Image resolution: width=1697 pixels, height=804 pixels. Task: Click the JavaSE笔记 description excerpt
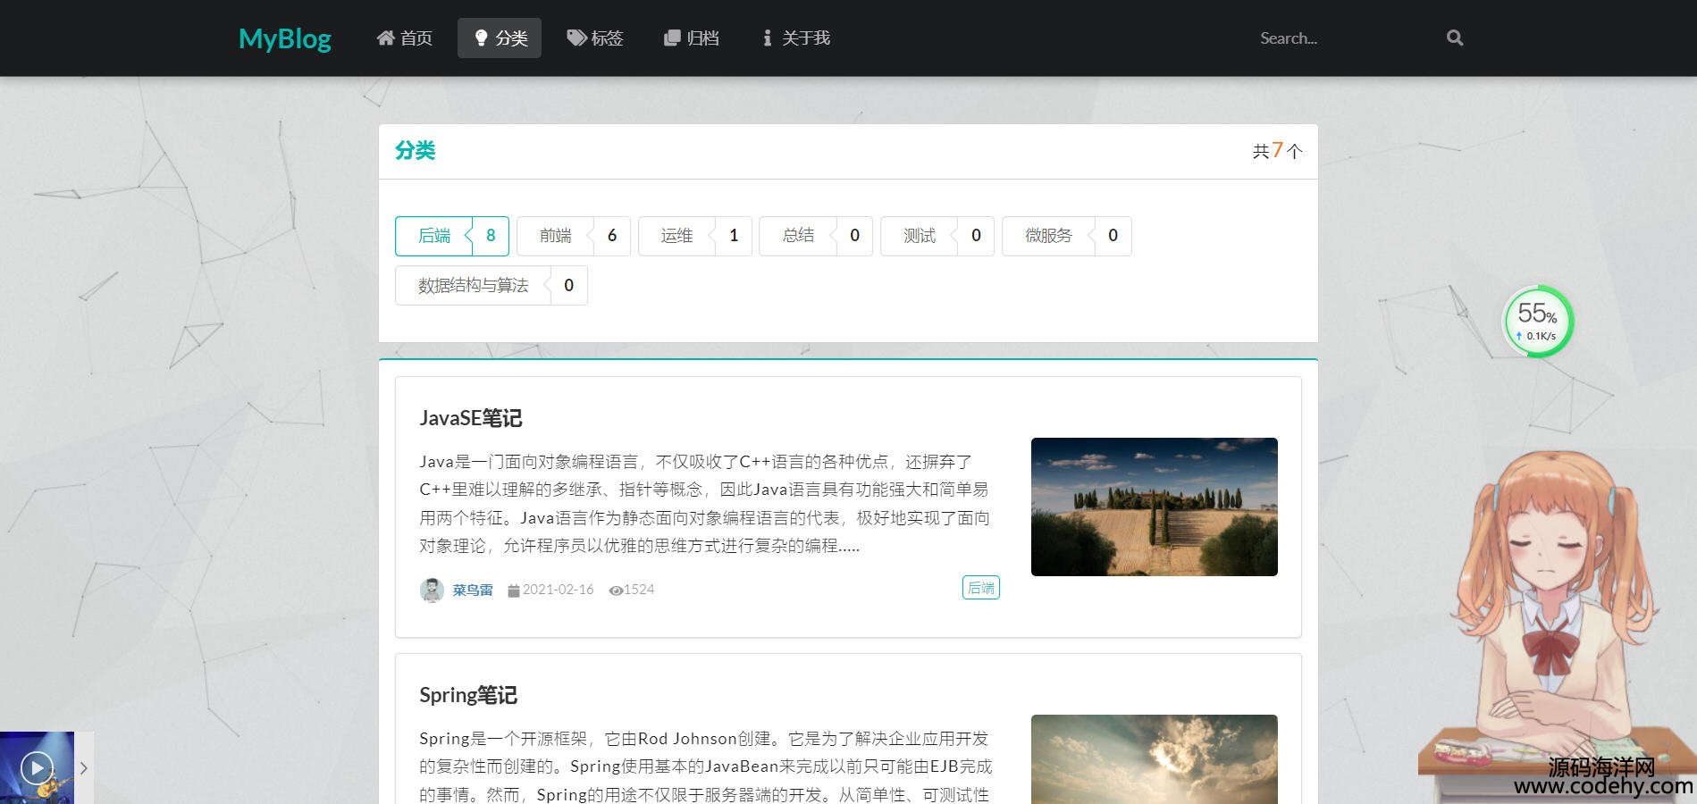(704, 504)
